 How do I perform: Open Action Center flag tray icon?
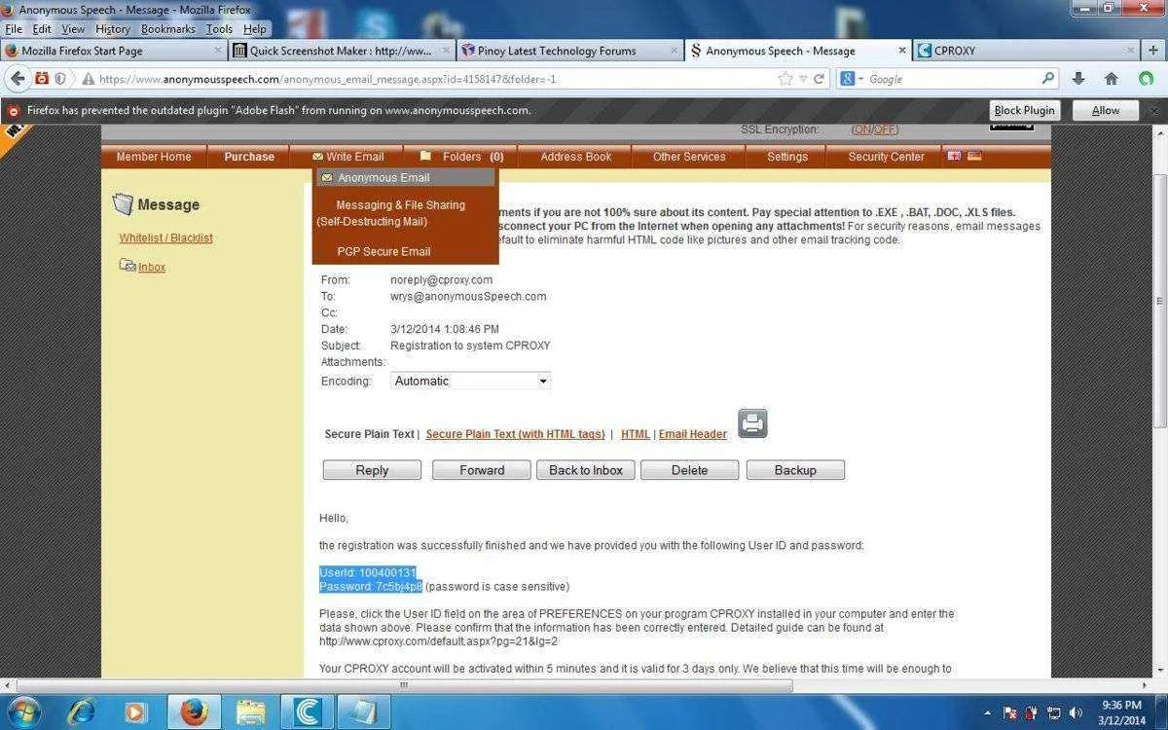[x=1010, y=713]
